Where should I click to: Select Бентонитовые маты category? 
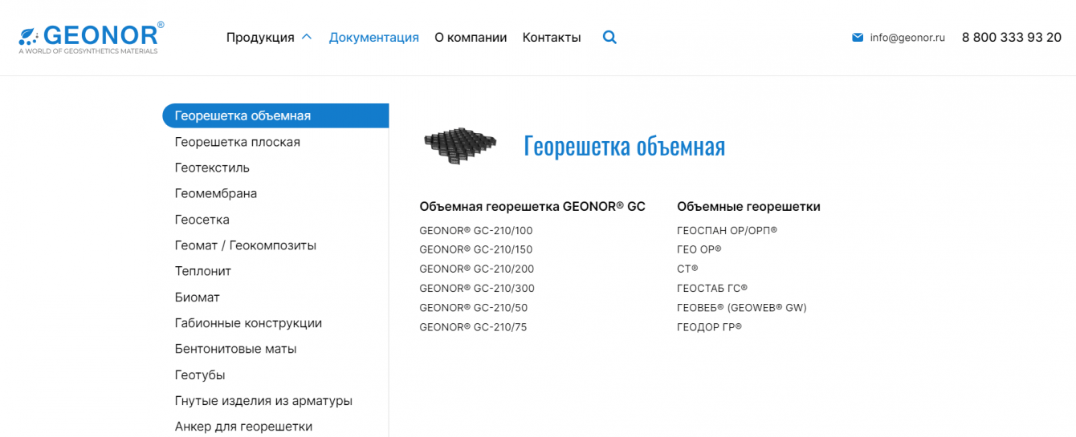pyautogui.click(x=236, y=349)
